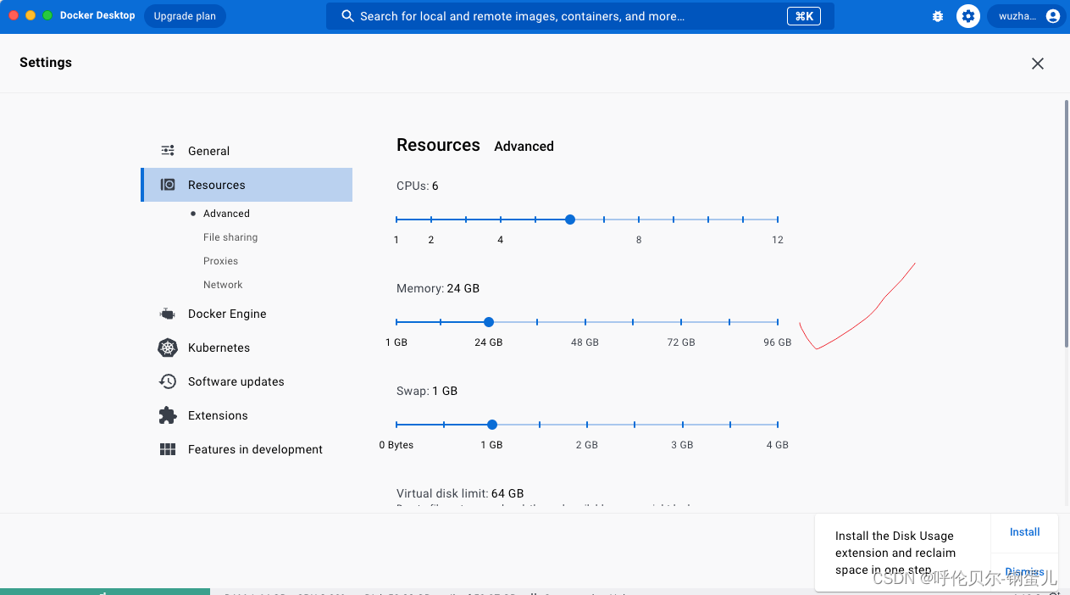Screen dimensions: 1070x595
Task: Open Proxies settings
Action: (x=220, y=261)
